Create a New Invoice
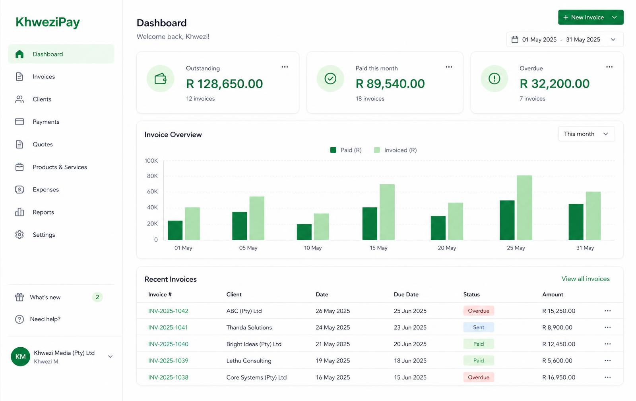 pos(583,17)
